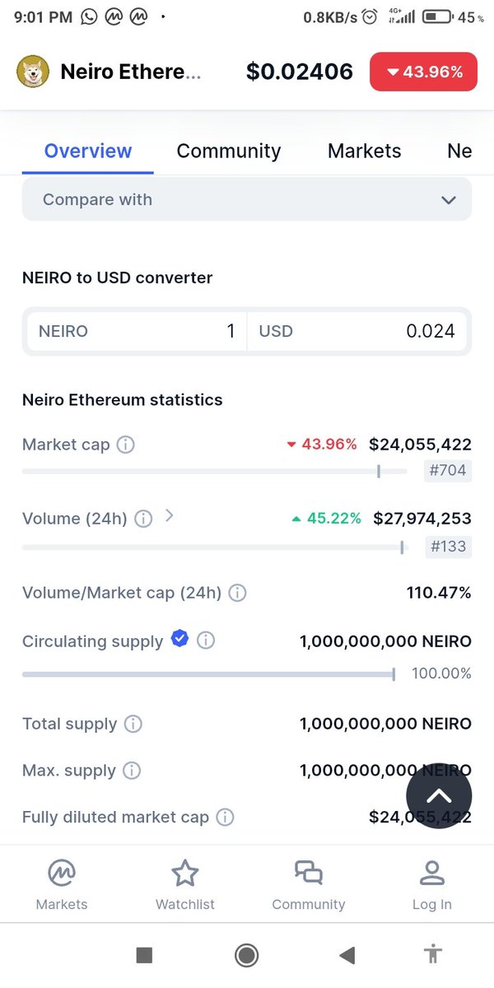Tap the Android home button

[x=246, y=955]
